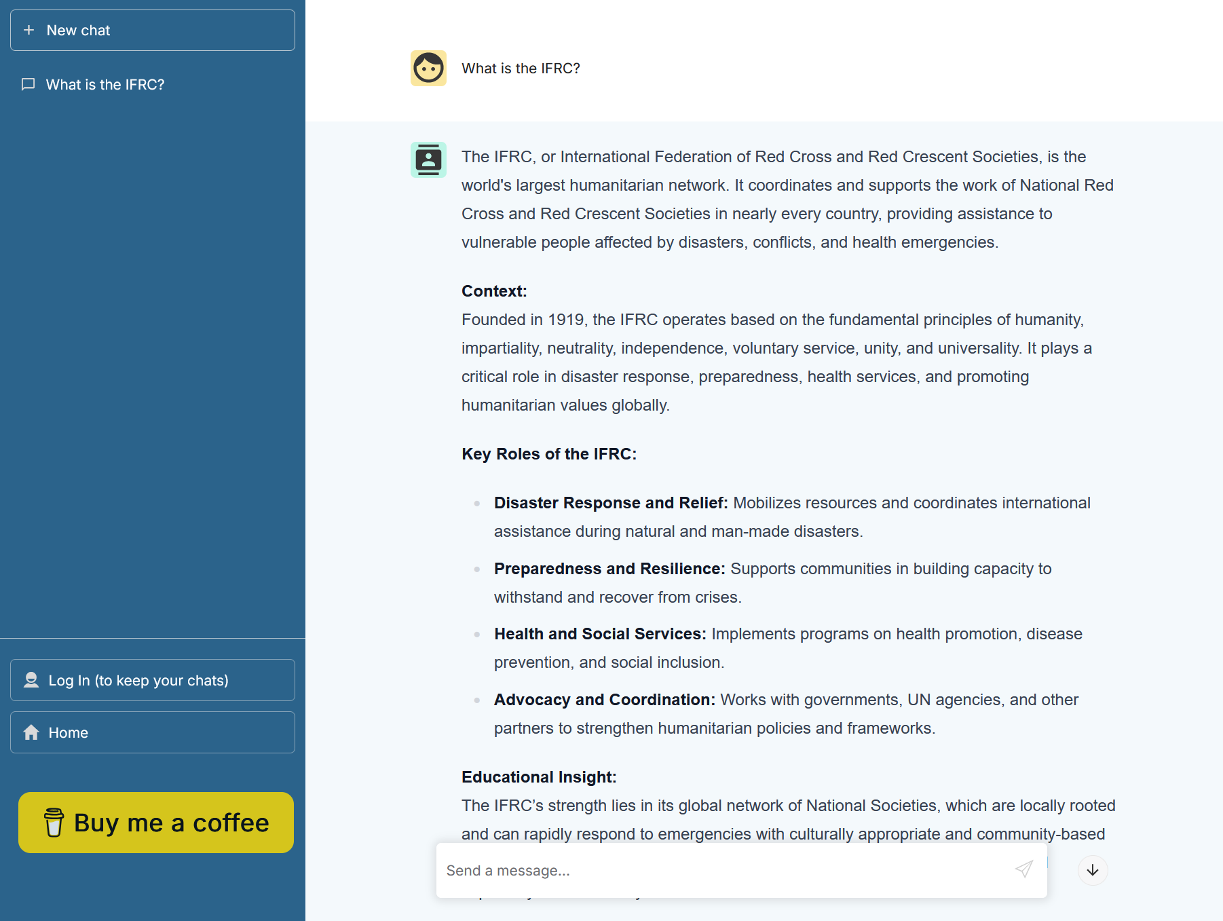Click the 'Educational Insight:' heading

(x=539, y=777)
